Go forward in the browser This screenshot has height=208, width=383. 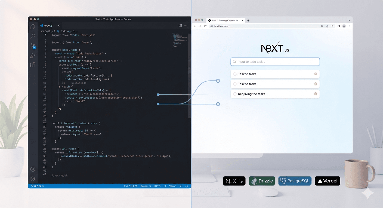(x=200, y=26)
